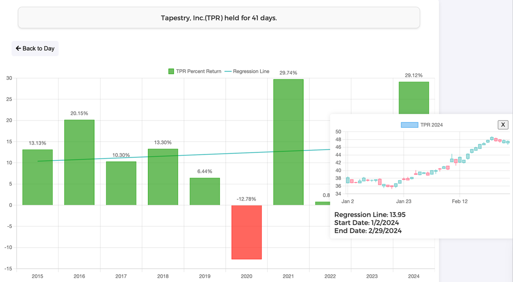The image size is (513, 282).
Task: Click the Tapestry, Inc.(TPR) held for 41 days banner
Action: point(219,18)
